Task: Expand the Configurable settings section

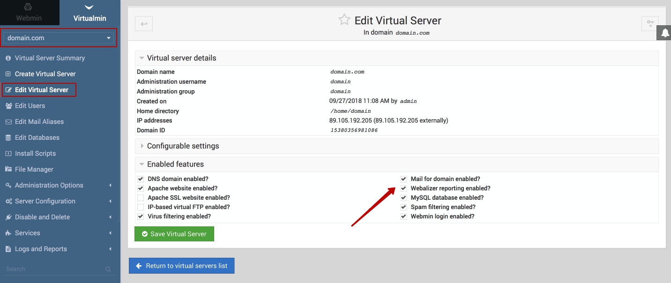Action: click(x=183, y=146)
